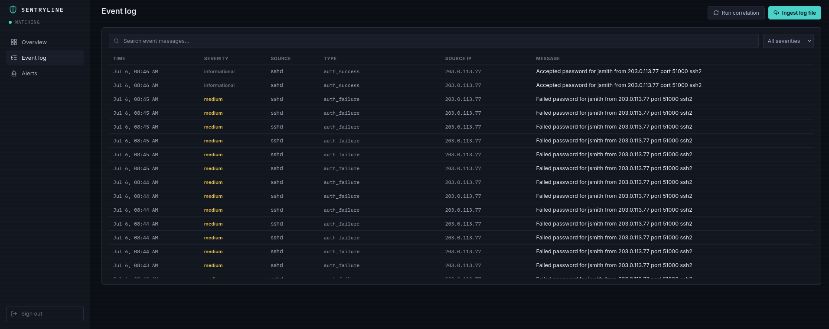Click sshd source in the 08:43 AM row
The height and width of the screenshot is (329, 829).
(x=277, y=265)
